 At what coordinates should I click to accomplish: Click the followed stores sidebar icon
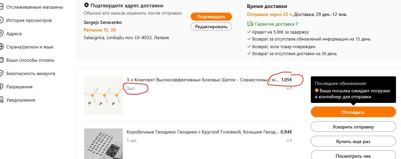click(1, 7)
